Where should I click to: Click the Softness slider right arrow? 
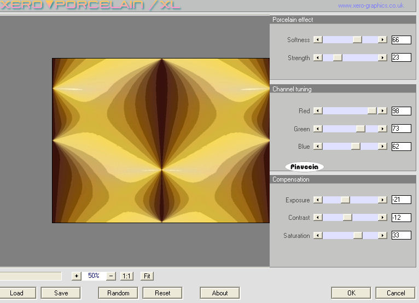(x=383, y=40)
